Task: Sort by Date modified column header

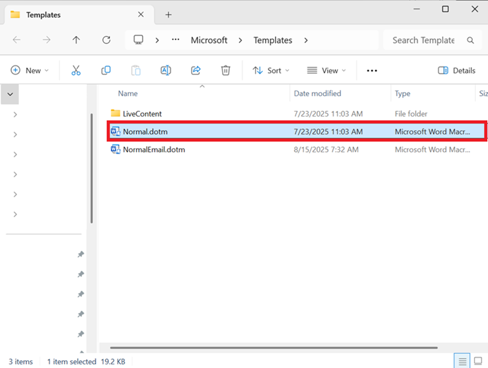Action: point(317,93)
